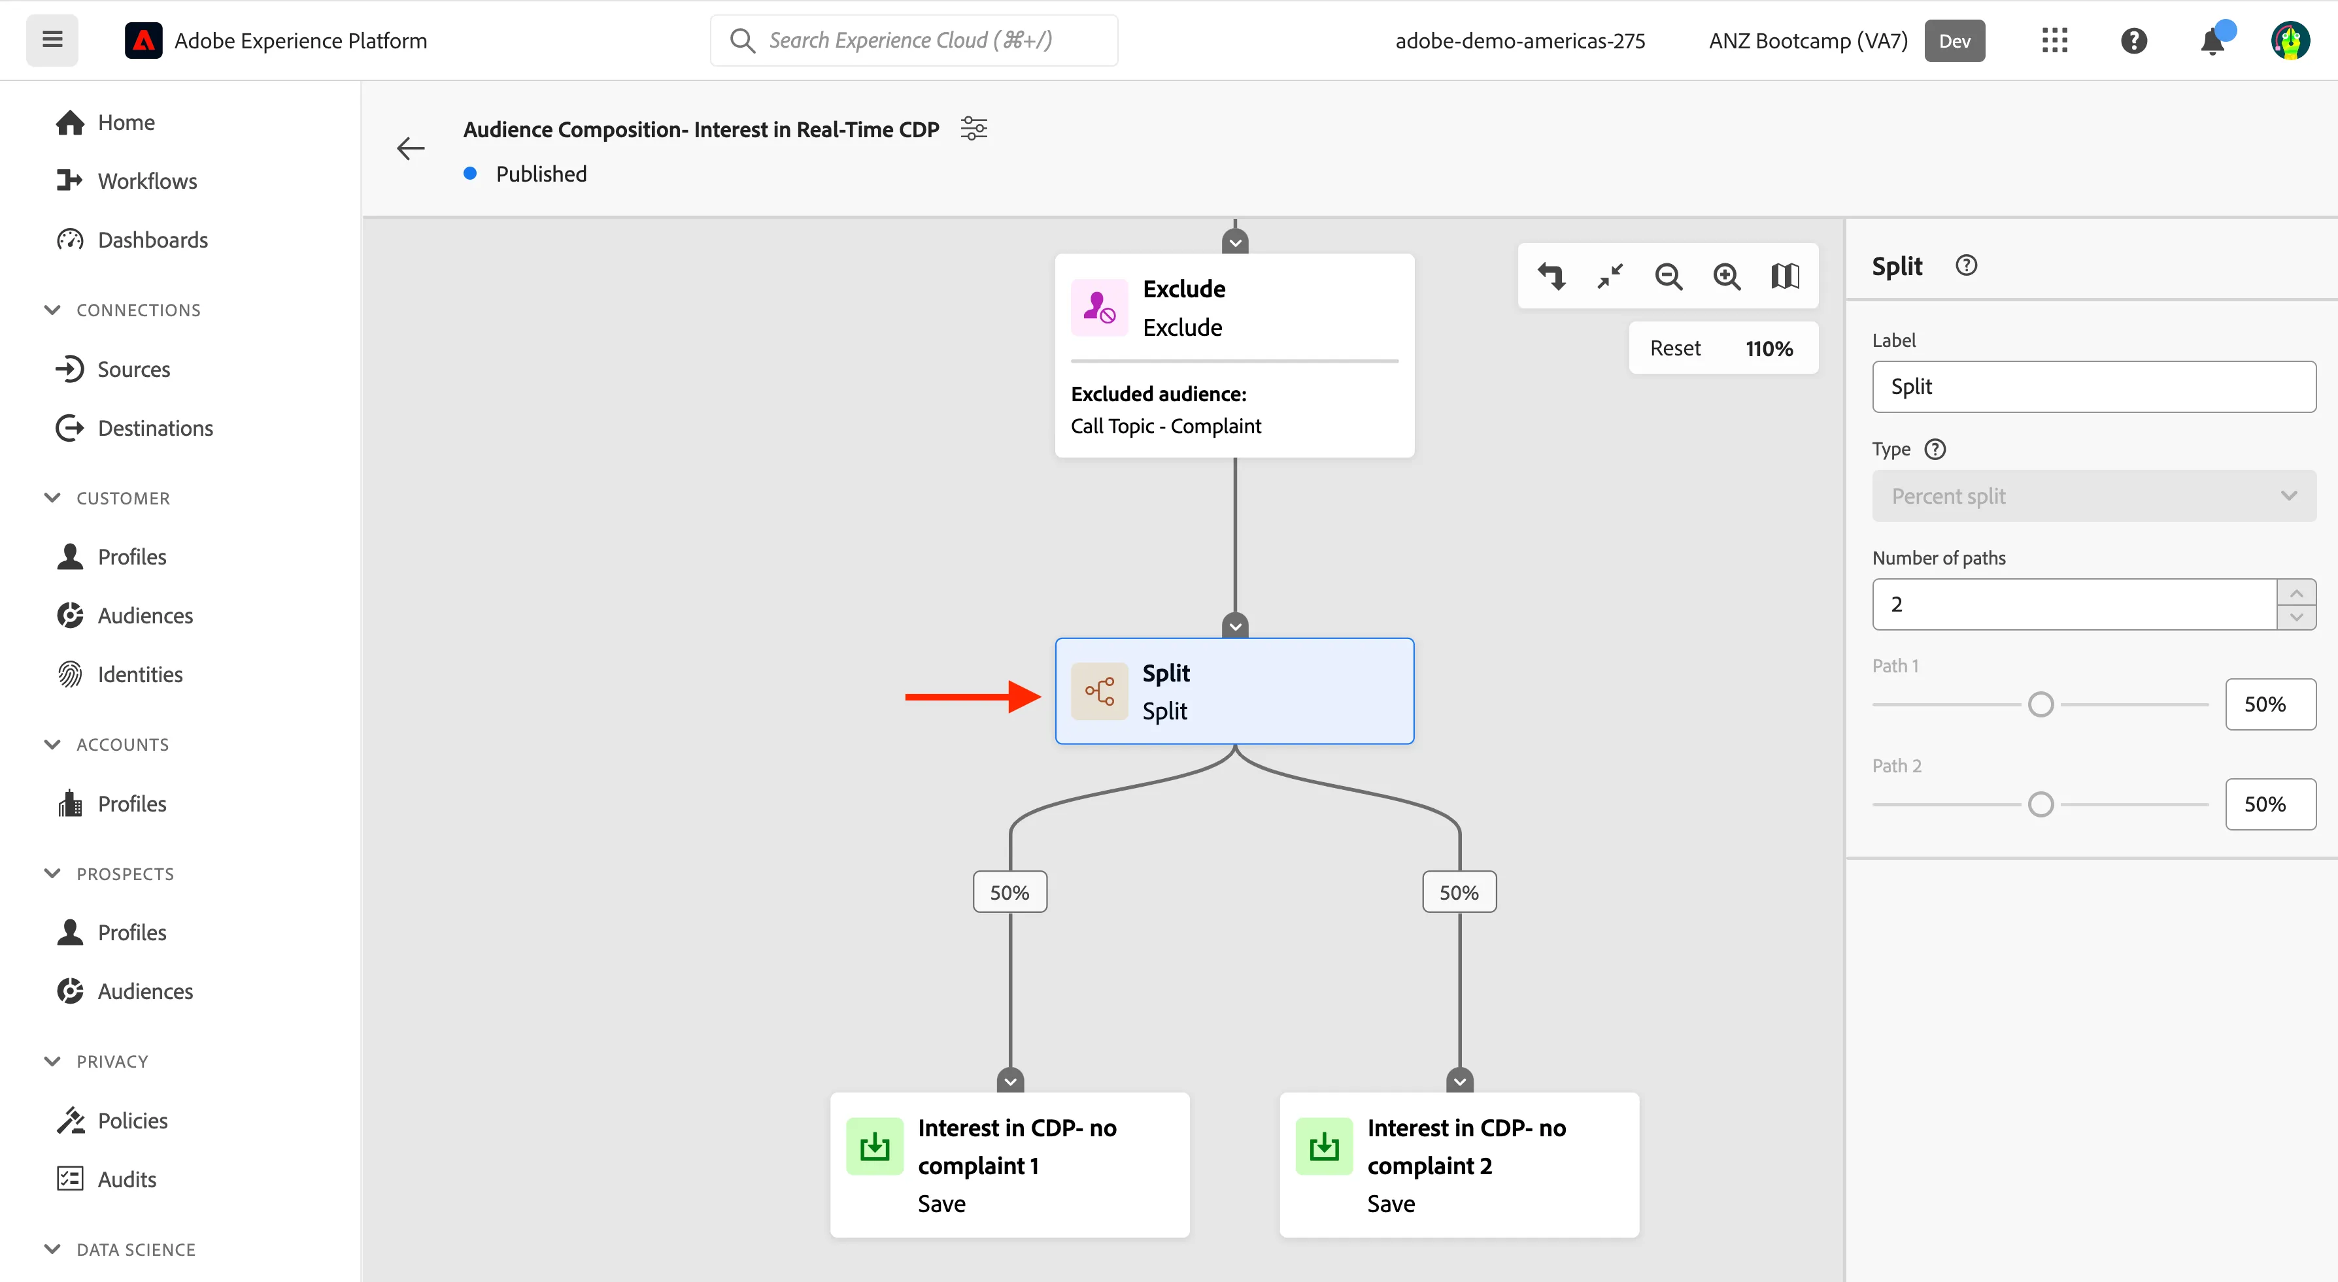Click the fit-to-screen collapse icon
The height and width of the screenshot is (1282, 2338).
coord(1609,276)
